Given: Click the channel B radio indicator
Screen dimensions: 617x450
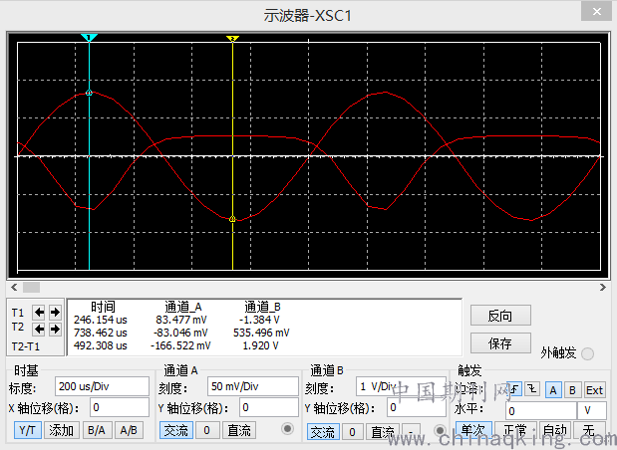Looking at the screenshot, I should click(x=440, y=431).
